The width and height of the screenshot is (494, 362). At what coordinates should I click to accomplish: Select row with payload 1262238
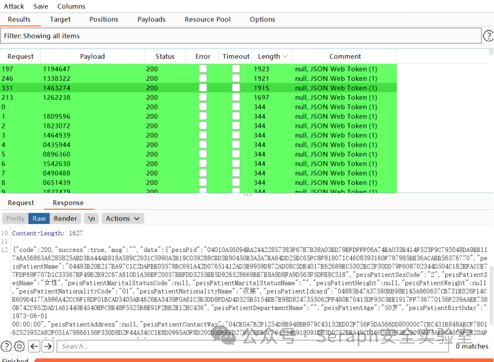[198, 97]
